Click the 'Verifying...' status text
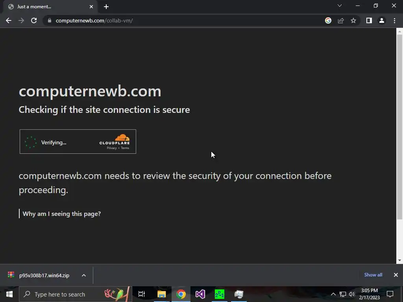 point(54,142)
